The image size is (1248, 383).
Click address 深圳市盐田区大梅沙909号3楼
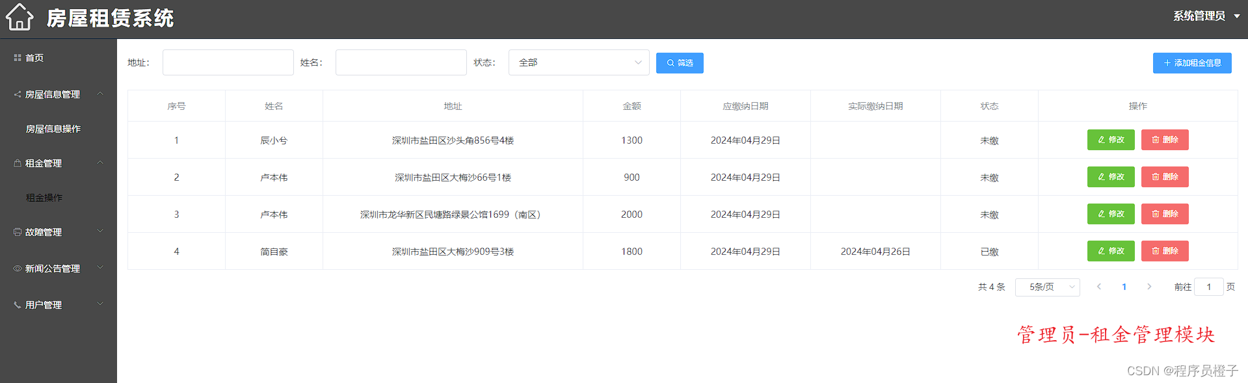pyautogui.click(x=453, y=252)
